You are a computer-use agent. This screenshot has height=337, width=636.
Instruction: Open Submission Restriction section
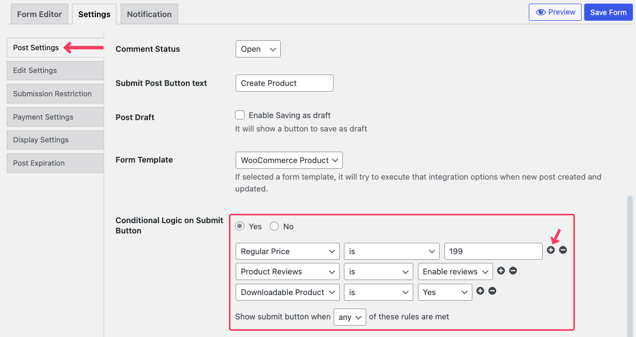(x=55, y=94)
